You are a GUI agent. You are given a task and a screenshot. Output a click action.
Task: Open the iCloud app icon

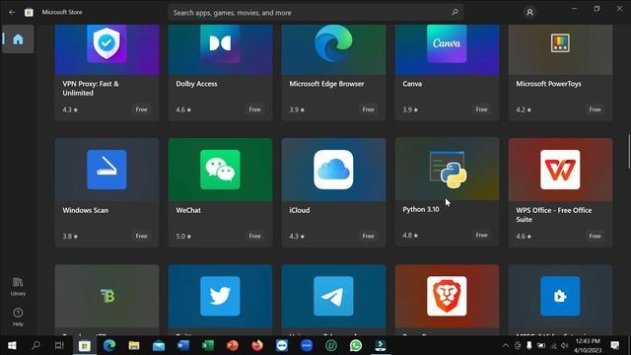click(x=333, y=170)
